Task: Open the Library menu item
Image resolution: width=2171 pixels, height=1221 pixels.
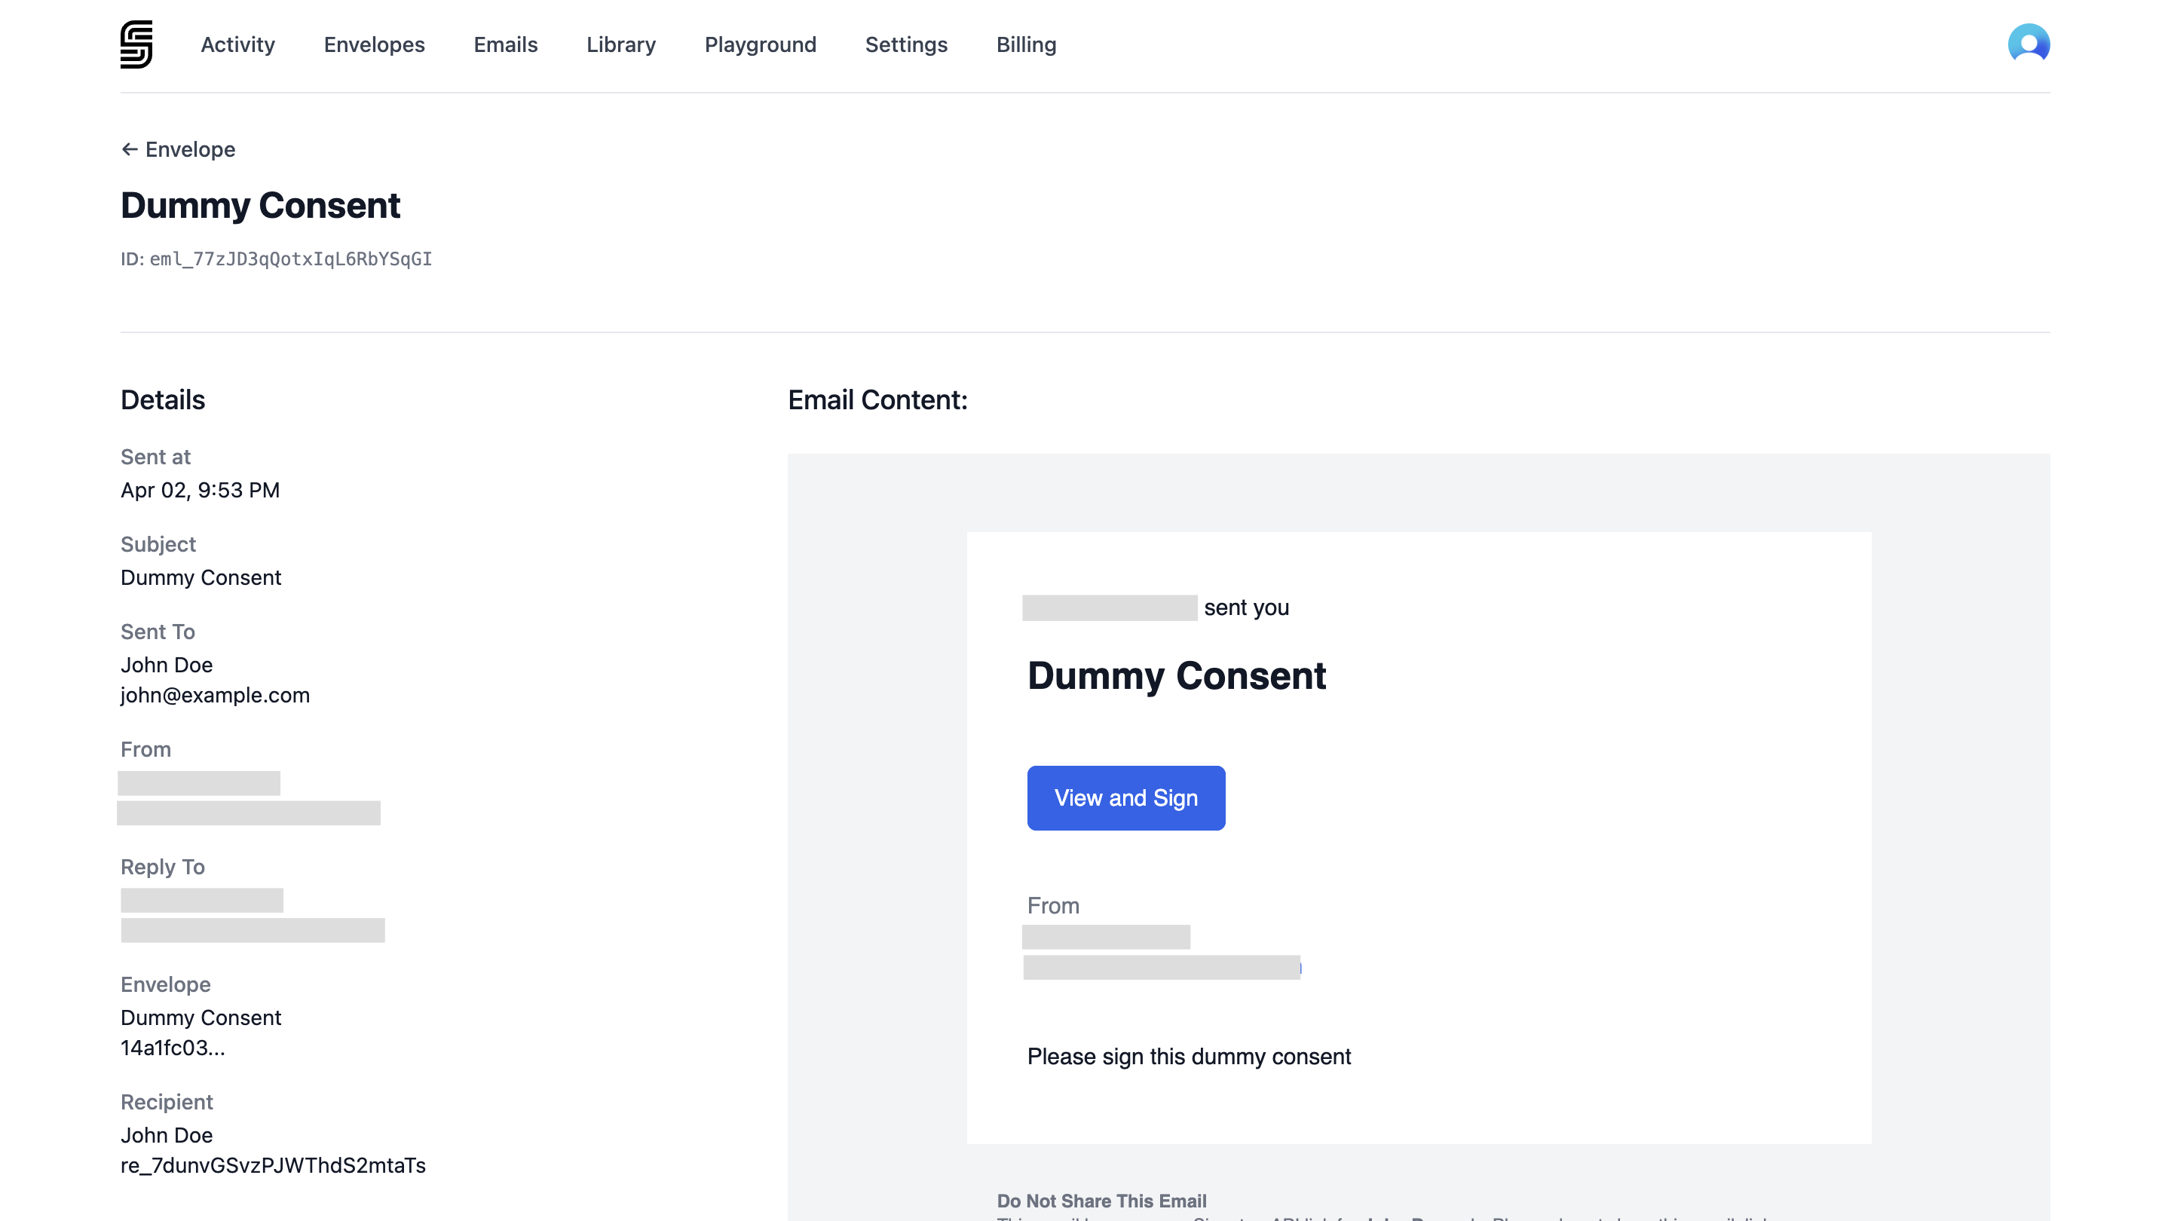Action: (620, 44)
